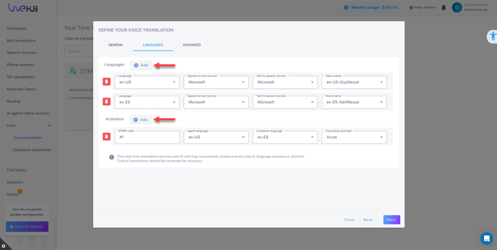Screen dimensions: 497x250
Task: Open the chat support bubble
Action: point(486,238)
